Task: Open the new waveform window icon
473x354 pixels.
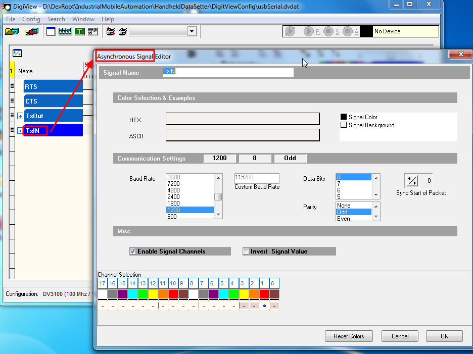Action: (x=51, y=31)
